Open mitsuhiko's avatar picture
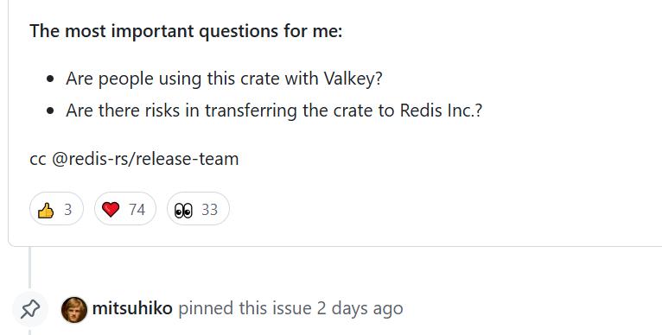This screenshot has height=335, width=662. [74, 310]
